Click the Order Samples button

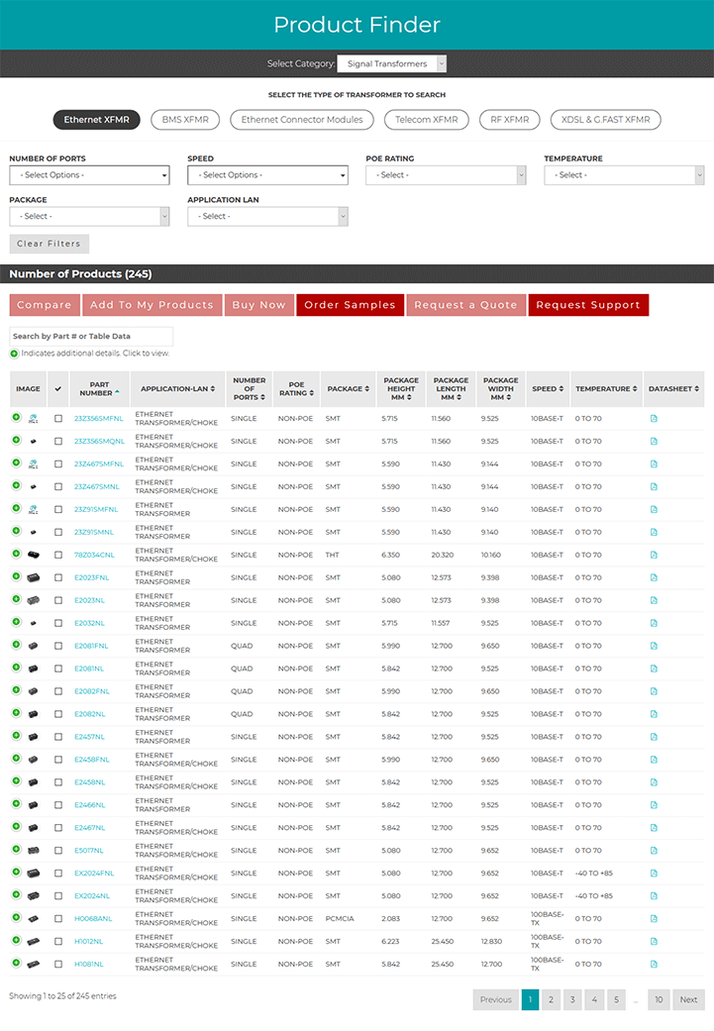350,305
